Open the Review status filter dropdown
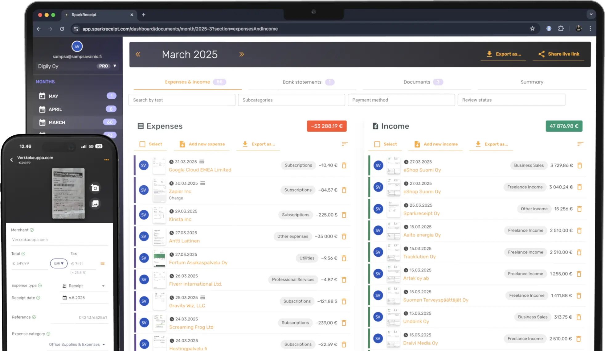Viewport: 605px width, 351px height. (x=511, y=100)
